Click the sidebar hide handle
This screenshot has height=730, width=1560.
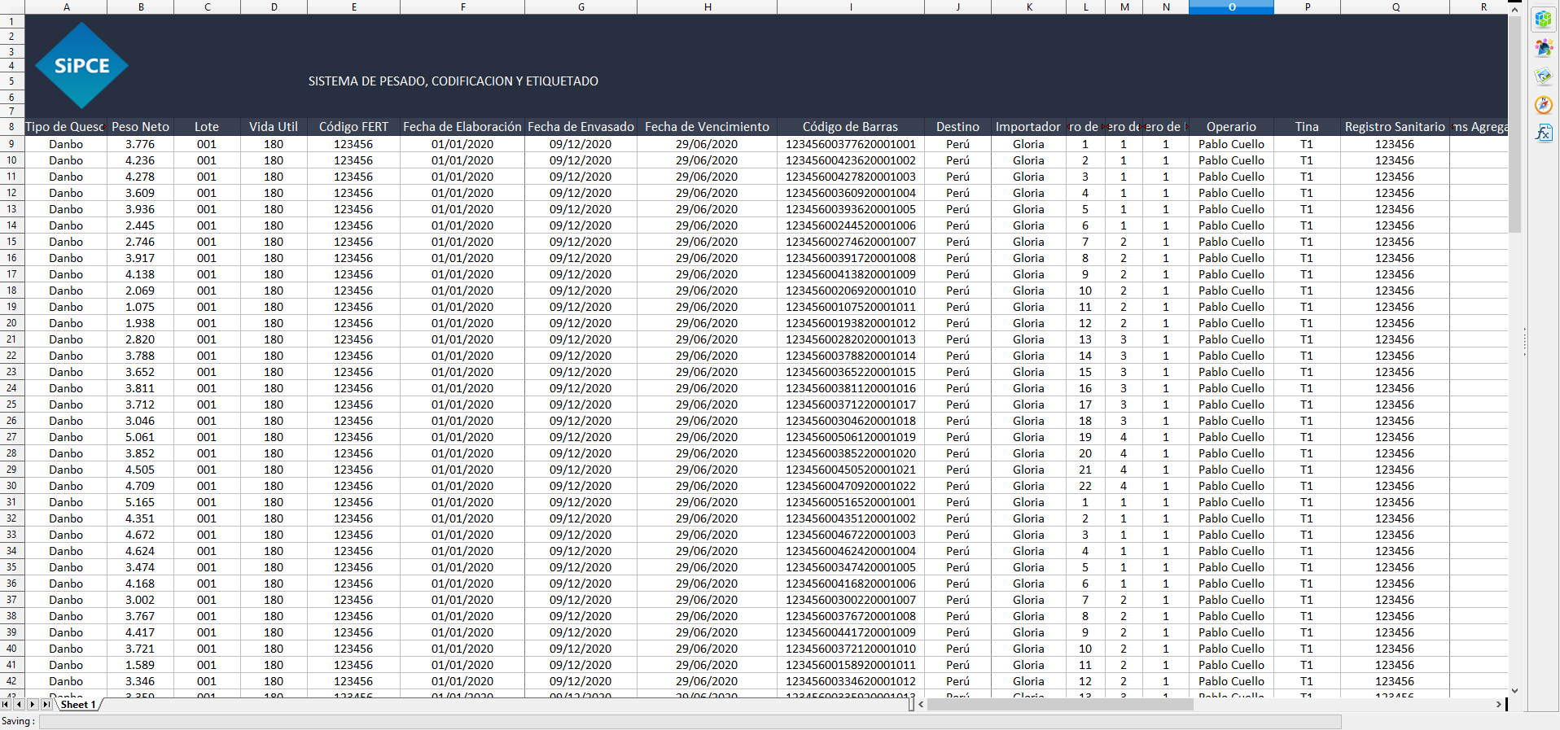pyautogui.click(x=1524, y=342)
